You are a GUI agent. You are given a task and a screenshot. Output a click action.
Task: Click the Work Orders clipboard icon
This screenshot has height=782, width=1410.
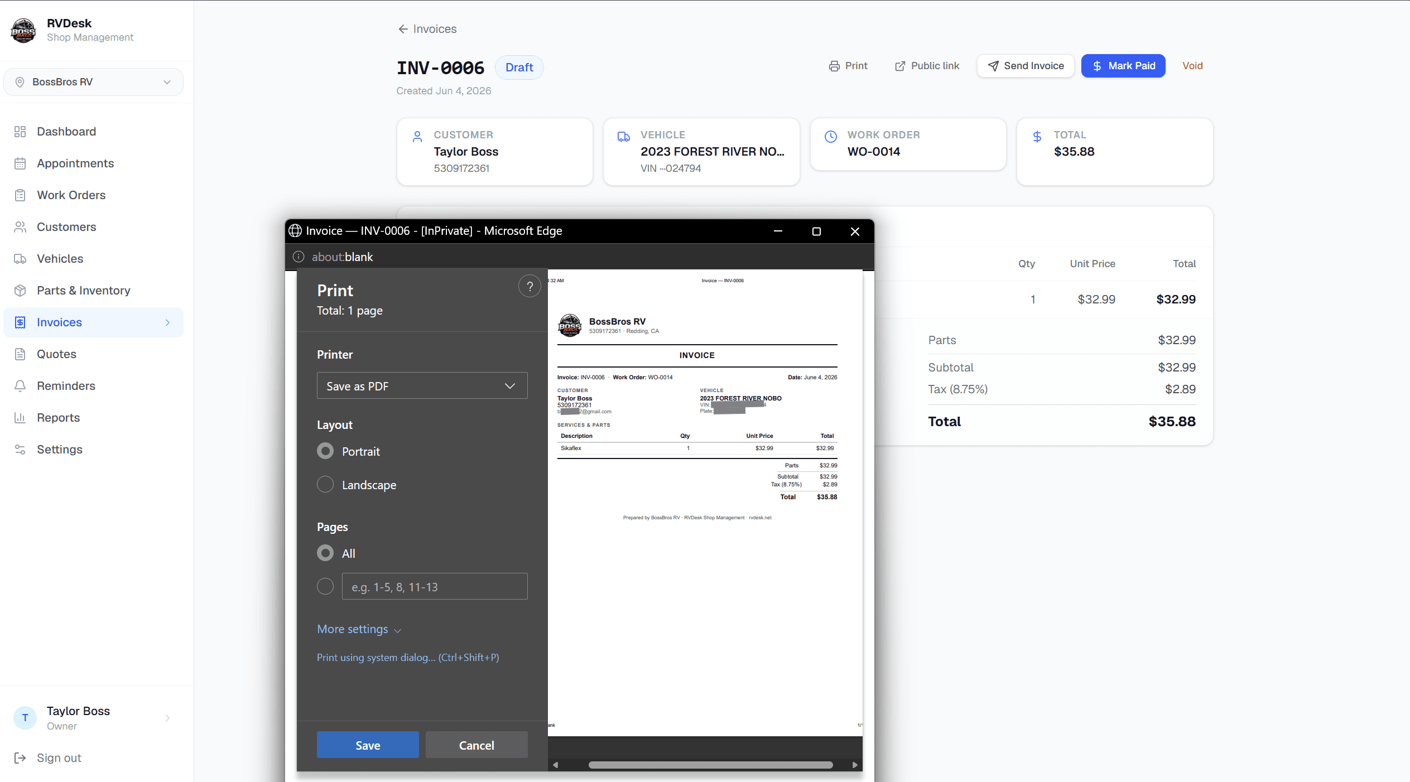point(20,195)
